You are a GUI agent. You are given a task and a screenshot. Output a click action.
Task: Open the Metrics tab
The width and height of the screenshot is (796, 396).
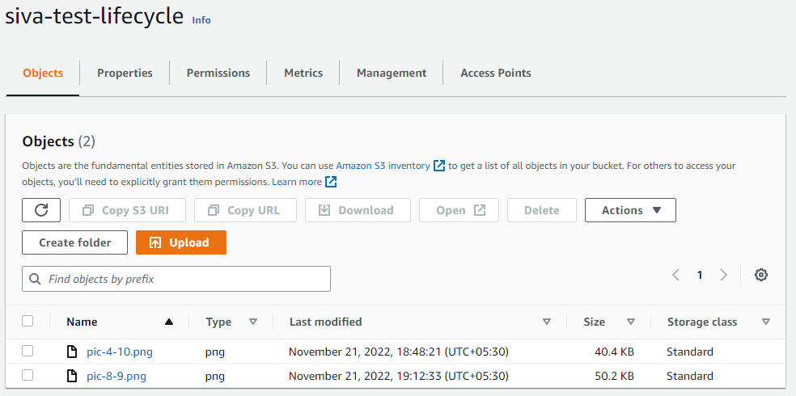coord(303,73)
